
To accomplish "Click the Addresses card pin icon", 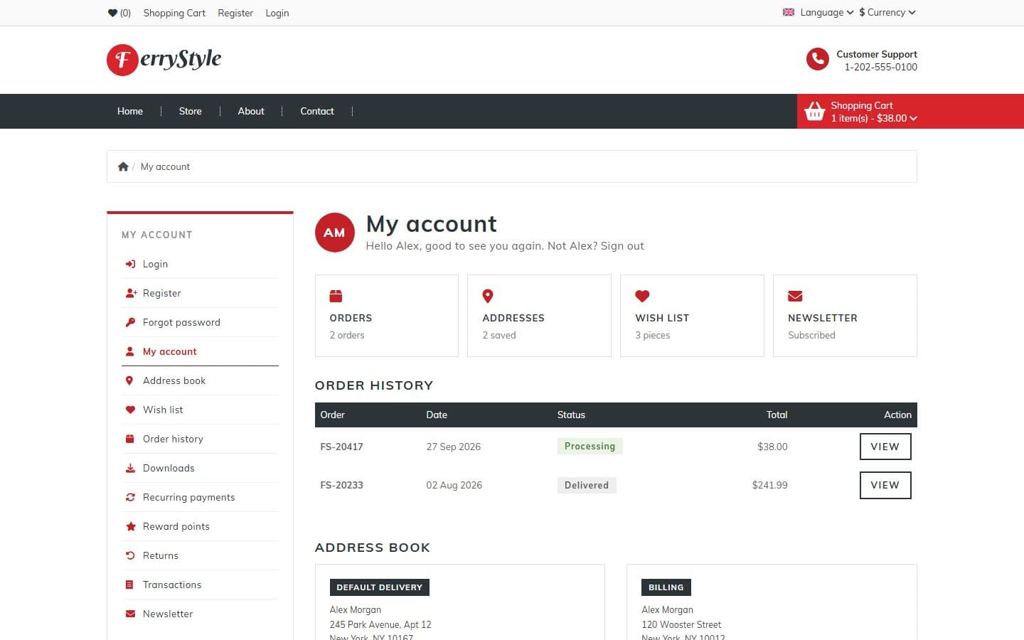I will [x=488, y=296].
